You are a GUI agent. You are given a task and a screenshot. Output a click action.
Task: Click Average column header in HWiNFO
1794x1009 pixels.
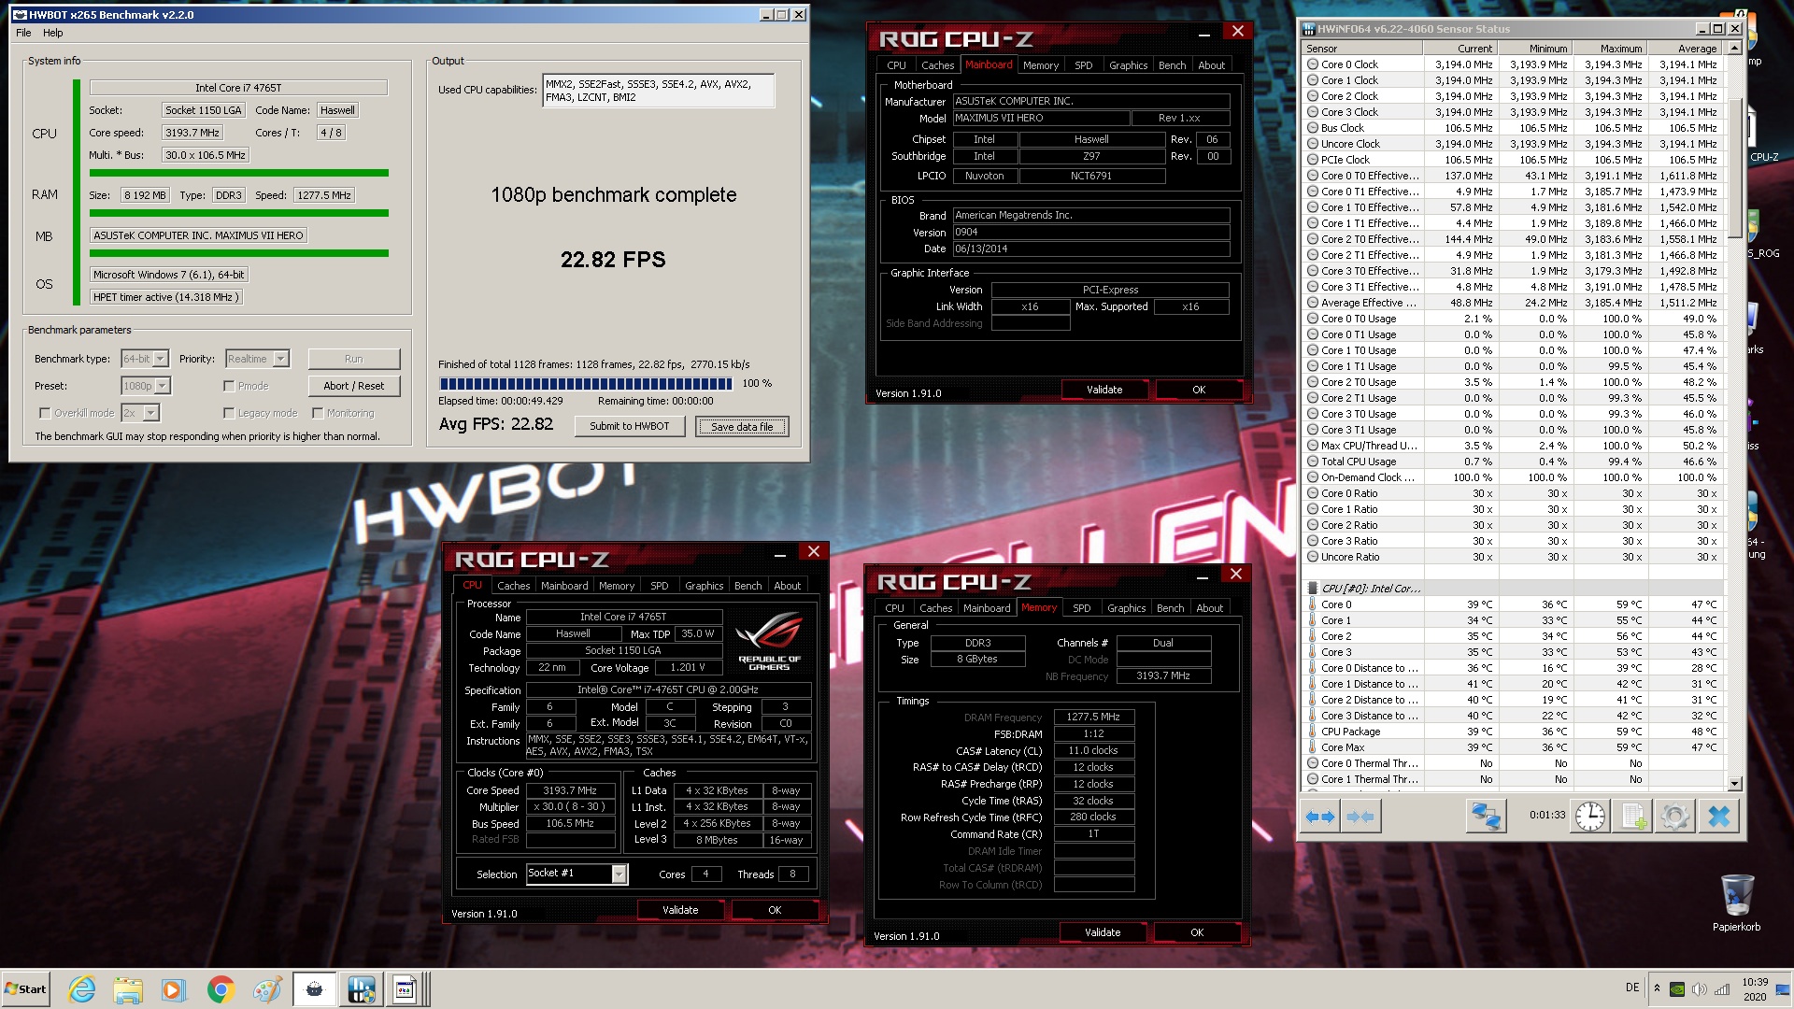click(1684, 49)
